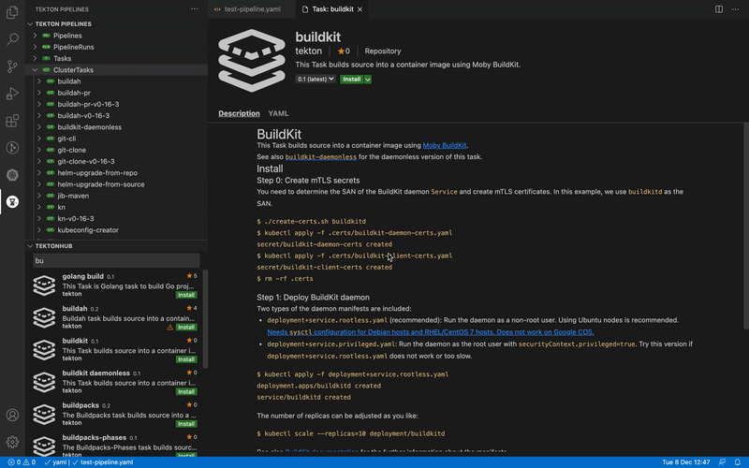The height and width of the screenshot is (468, 749).
Task: Install the golang build task
Action: pos(185,295)
